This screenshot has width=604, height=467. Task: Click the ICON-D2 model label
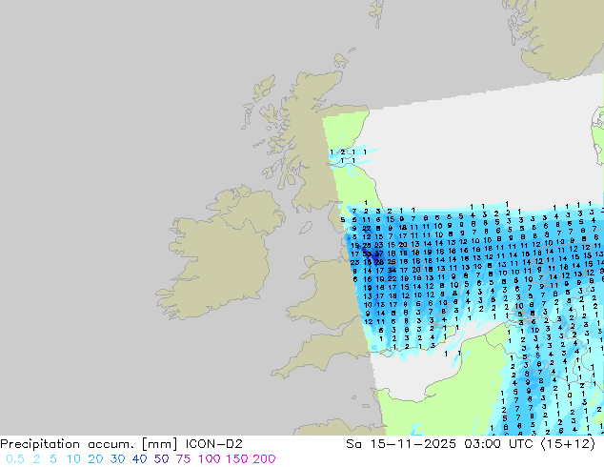coord(213,444)
